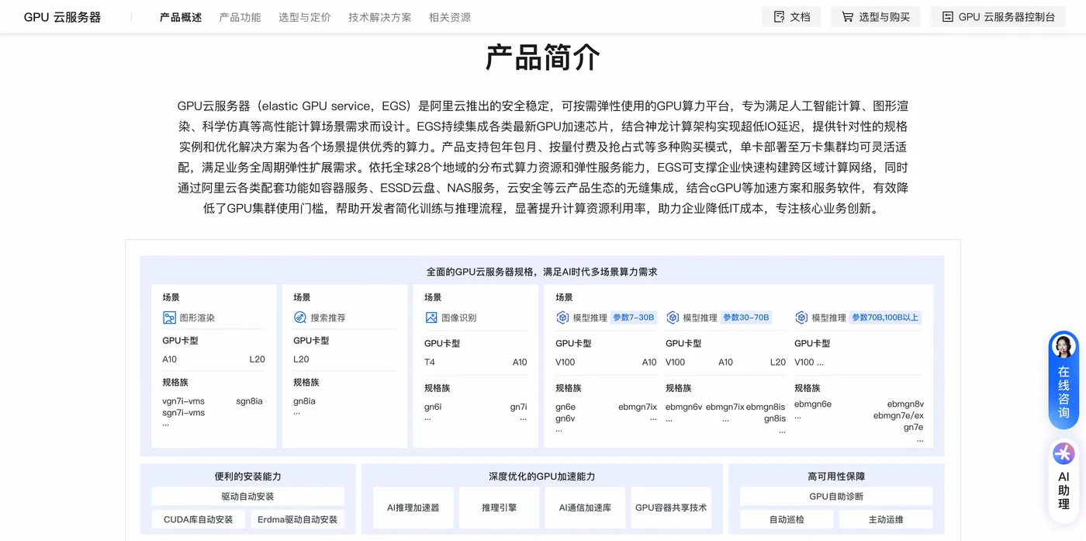The height and width of the screenshot is (541, 1086).
Task: Click the 自动巡检 box
Action: click(x=787, y=519)
